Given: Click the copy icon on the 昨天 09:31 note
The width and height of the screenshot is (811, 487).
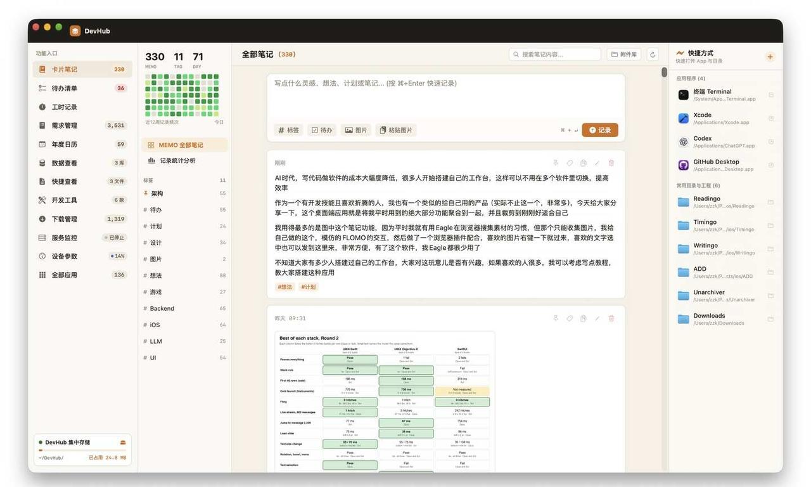Looking at the screenshot, I should tap(584, 318).
